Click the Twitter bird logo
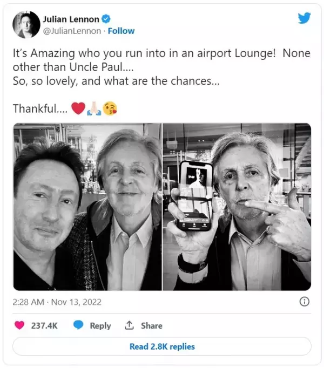This screenshot has width=324, height=368. pyautogui.click(x=304, y=18)
